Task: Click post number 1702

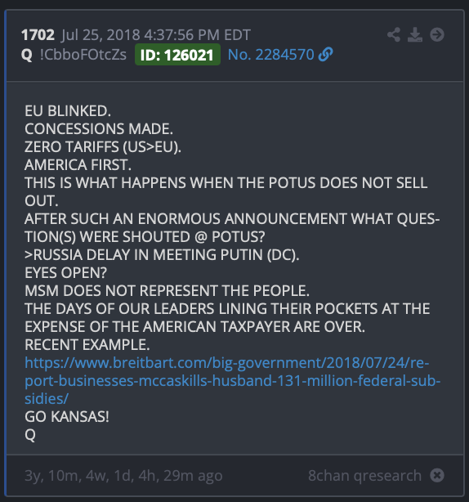Action: 38,35
